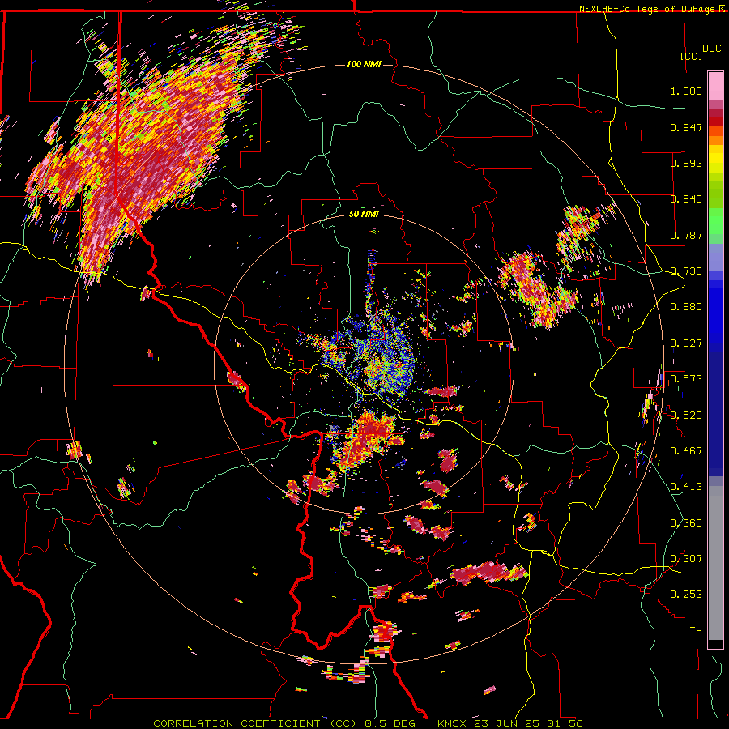729x729 pixels.
Task: Click the 0.893 legend value
Action: pos(686,163)
